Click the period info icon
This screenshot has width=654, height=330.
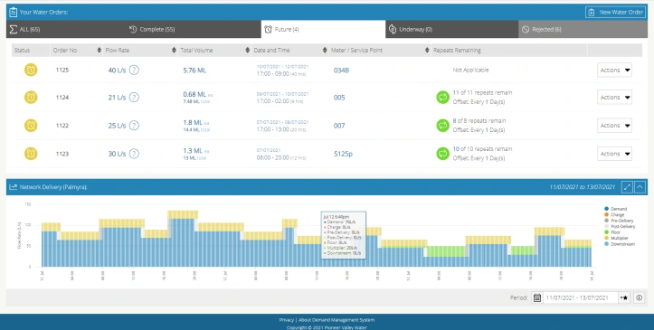coord(639,297)
